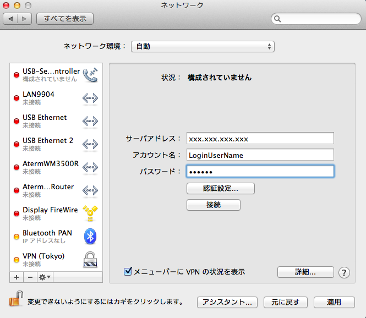The width and height of the screenshot is (366, 318).
Task: Click the USB Ethernet 2 arrows icon
Action: point(90,144)
